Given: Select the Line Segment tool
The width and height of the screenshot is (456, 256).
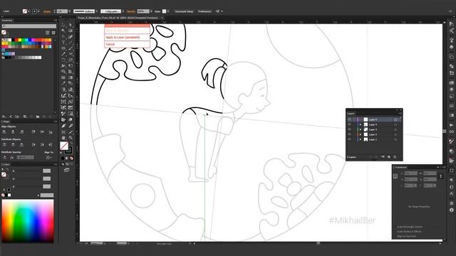Looking at the screenshot, I should (x=71, y=43).
